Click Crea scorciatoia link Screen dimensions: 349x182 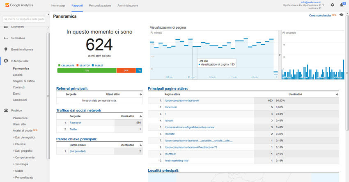[x=320, y=16]
